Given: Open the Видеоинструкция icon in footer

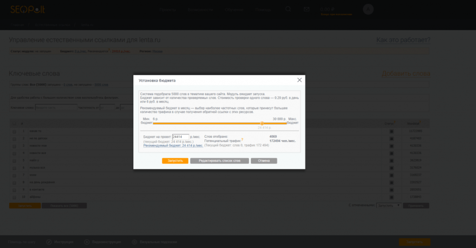Looking at the screenshot, I should tap(87, 242).
